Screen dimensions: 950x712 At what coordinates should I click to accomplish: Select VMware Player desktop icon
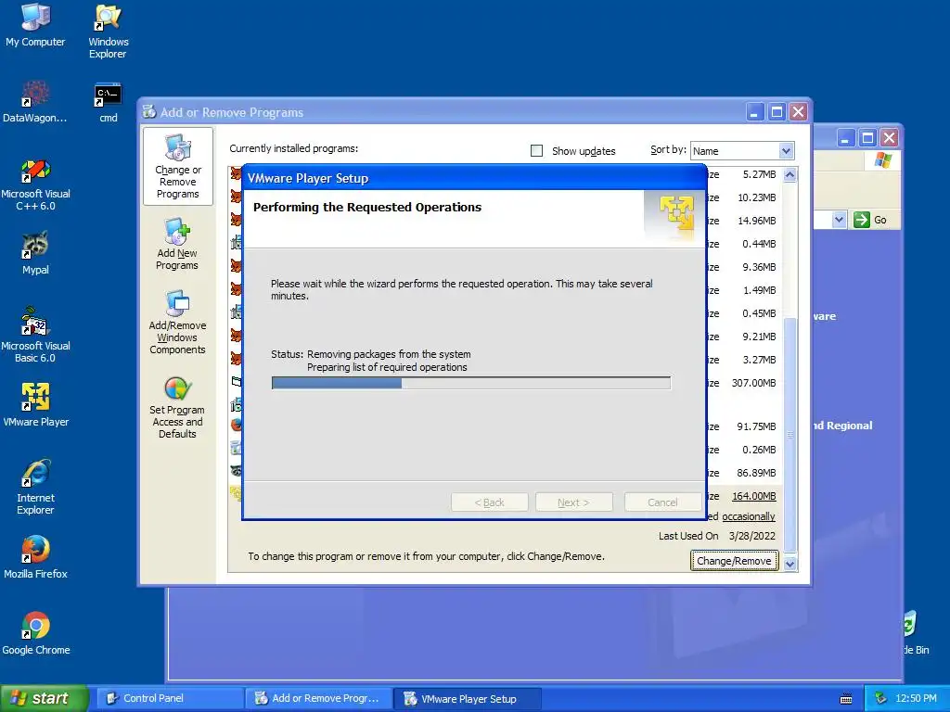35,404
